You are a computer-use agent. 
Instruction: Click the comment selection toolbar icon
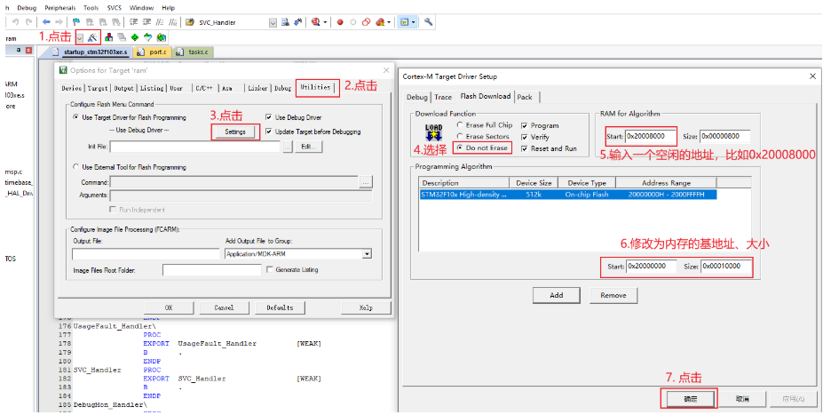coord(159,22)
